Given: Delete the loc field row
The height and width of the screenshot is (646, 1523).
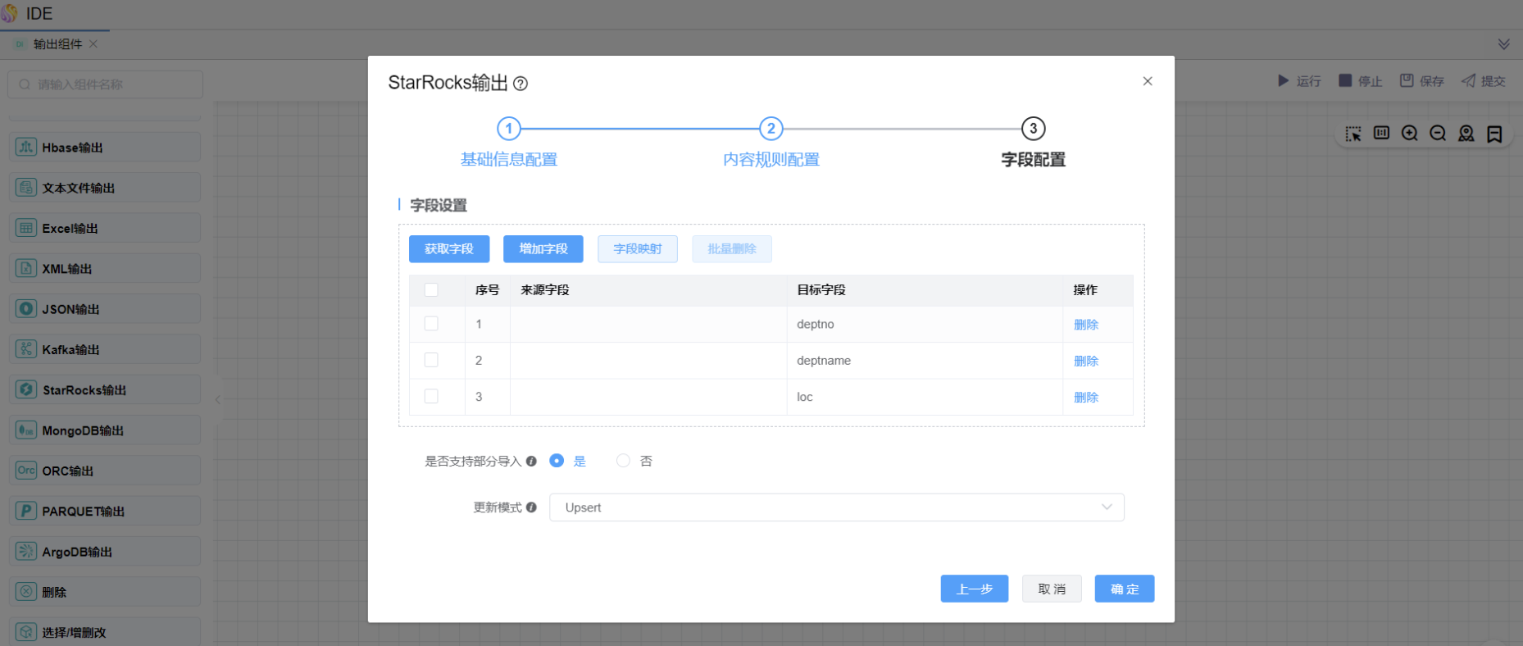Looking at the screenshot, I should [1085, 397].
